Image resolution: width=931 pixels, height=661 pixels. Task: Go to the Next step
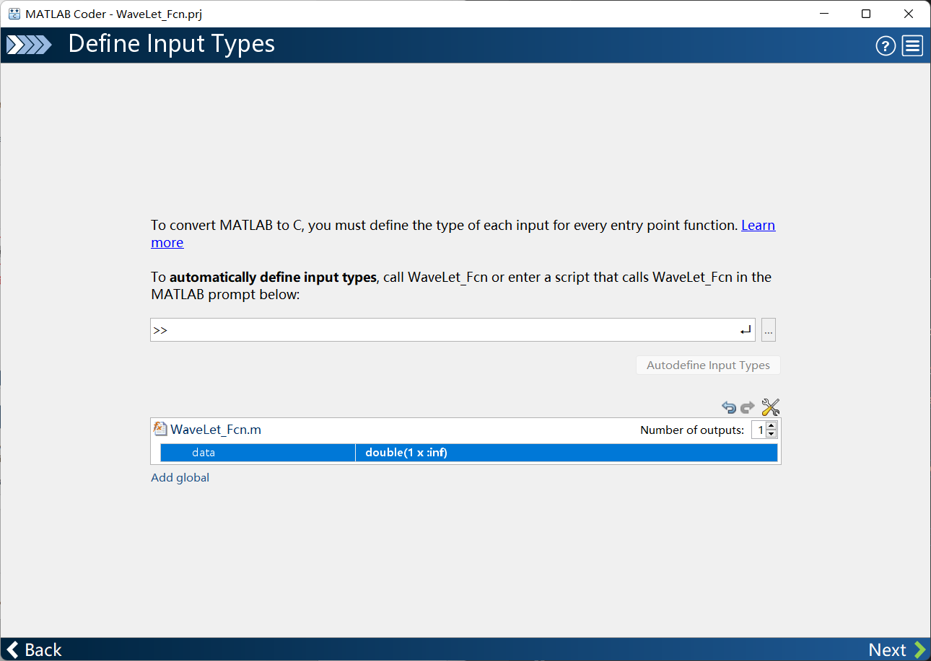897,649
